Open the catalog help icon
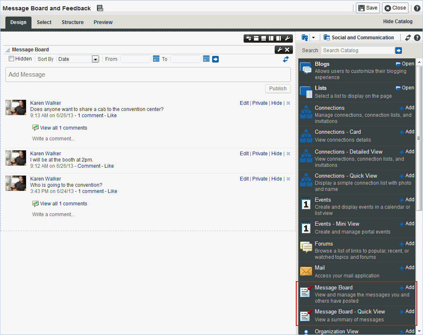Image resolution: width=423 pixels, height=335 pixels. coord(417,38)
